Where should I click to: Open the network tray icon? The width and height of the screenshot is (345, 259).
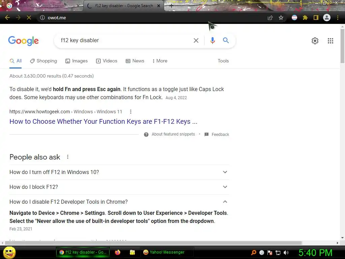point(278,253)
